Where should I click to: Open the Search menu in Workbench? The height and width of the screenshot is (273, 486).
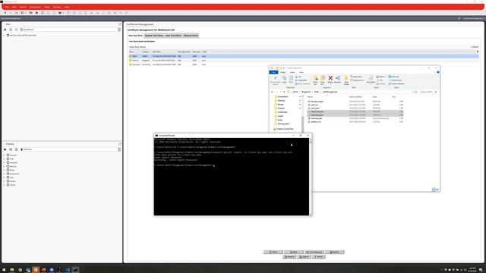[x=23, y=7]
